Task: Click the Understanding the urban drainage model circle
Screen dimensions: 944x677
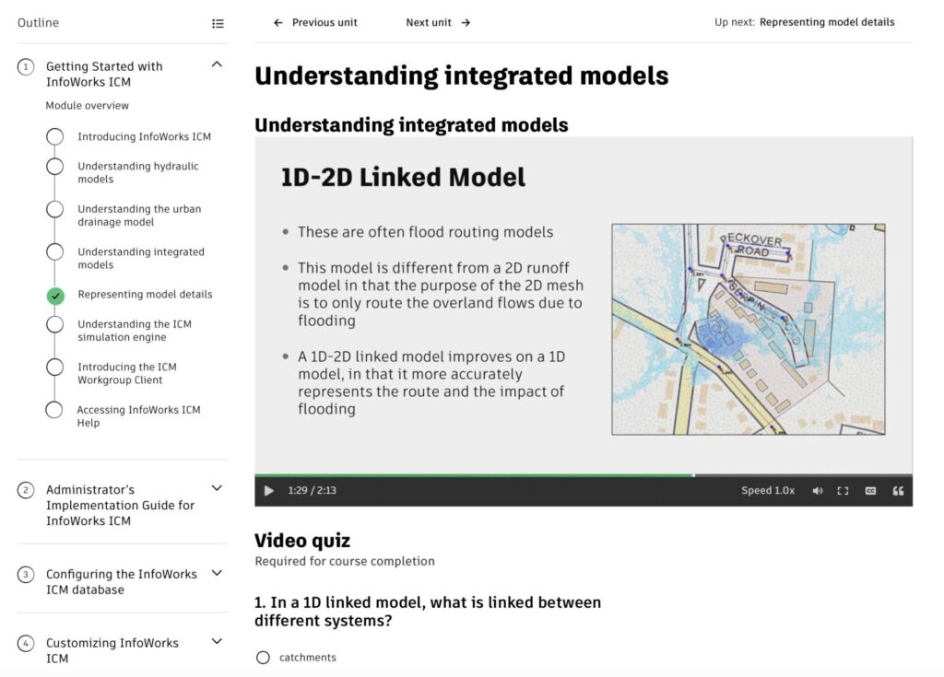Action: point(54,209)
